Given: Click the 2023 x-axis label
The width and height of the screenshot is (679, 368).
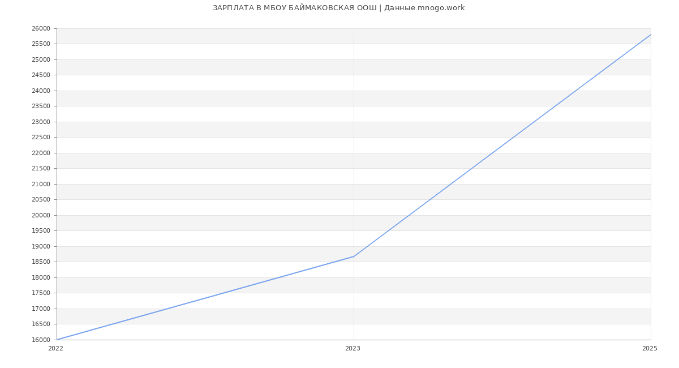Looking at the screenshot, I should (353, 349).
